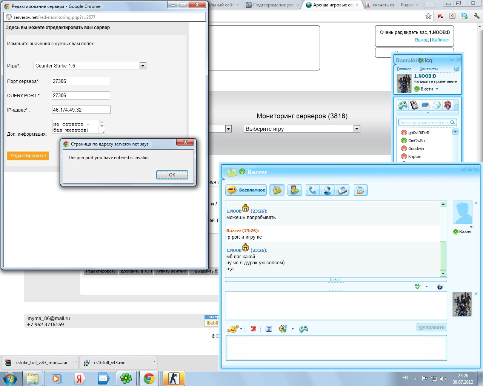Start a video call with the webcam icon
Screen dimensions: 483x386
click(x=327, y=190)
